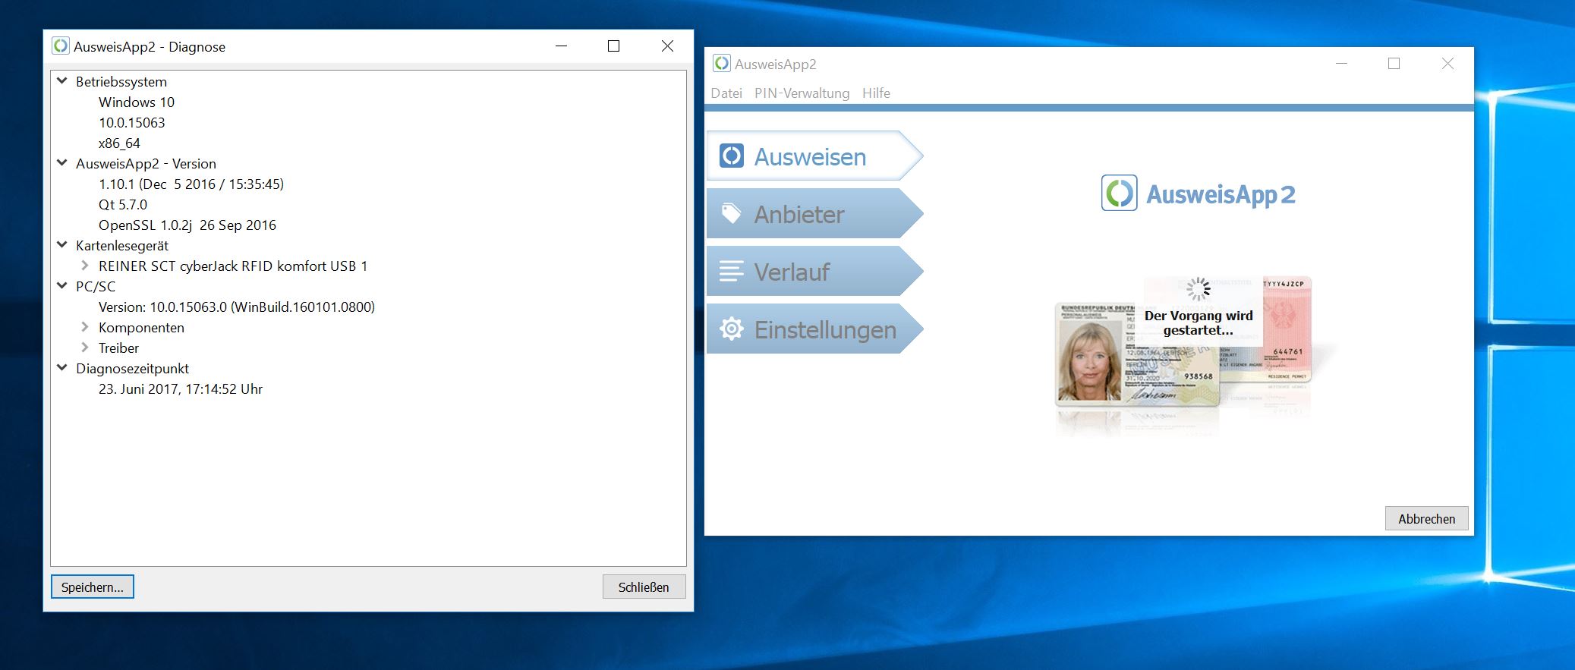Image resolution: width=1575 pixels, height=670 pixels.
Task: Select the REINER SCT cyberJack RFID komfort row
Action: pos(233,266)
